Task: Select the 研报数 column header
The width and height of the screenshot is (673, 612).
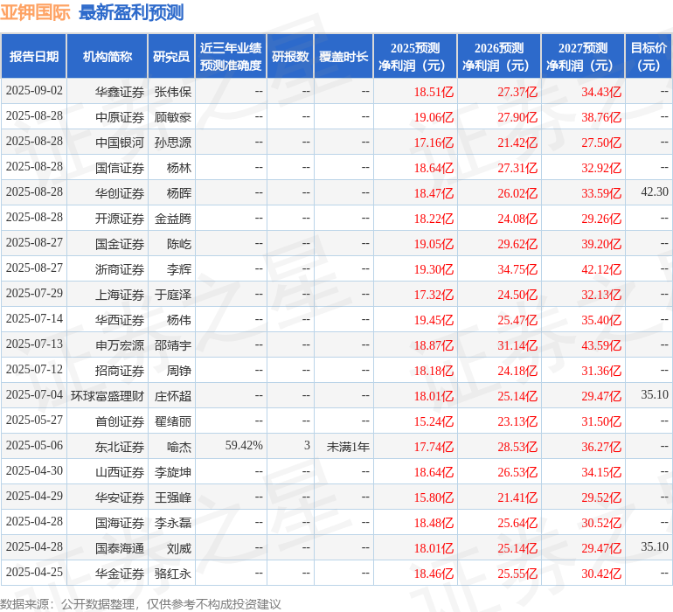Action: (x=290, y=56)
